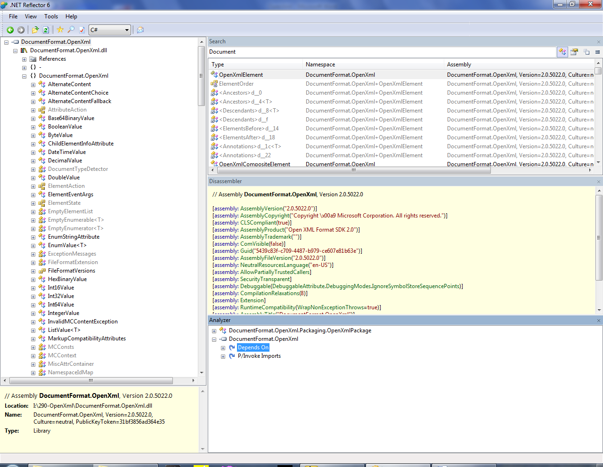Viewport: 603px width, 467px height.
Task: Open the Tools menu
Action: [x=51, y=16]
